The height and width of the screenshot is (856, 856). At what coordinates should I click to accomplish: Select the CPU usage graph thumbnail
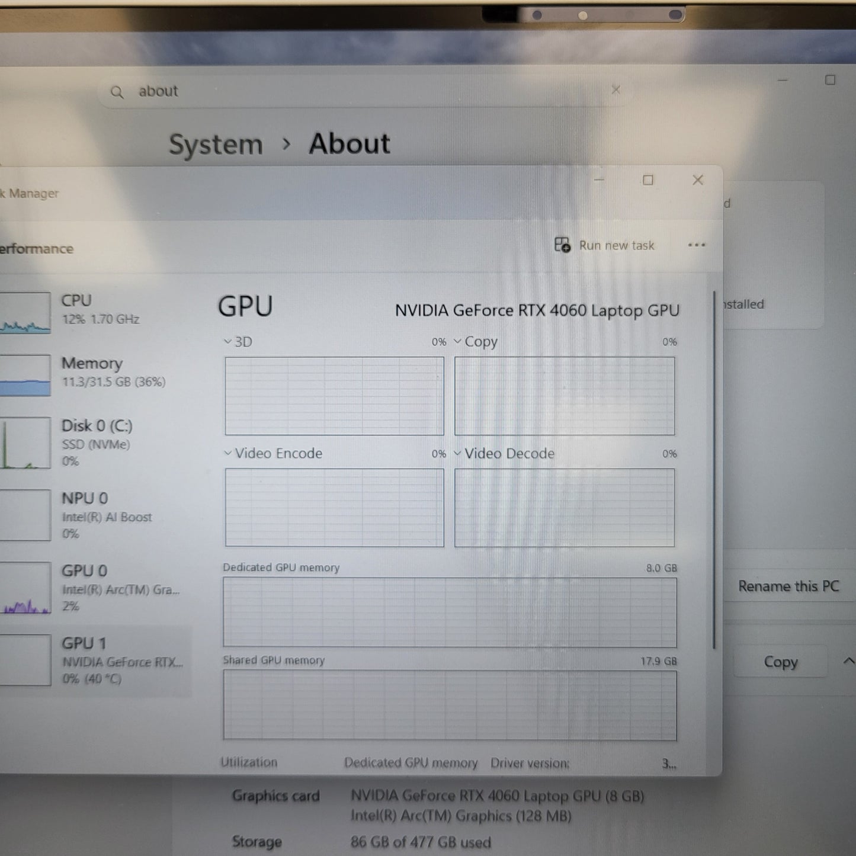click(25, 313)
